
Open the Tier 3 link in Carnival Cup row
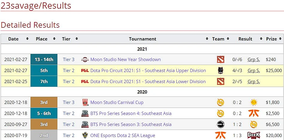click(69, 102)
